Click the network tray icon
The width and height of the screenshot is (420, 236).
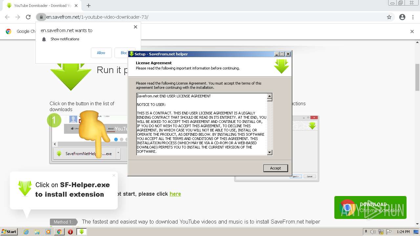point(381,232)
